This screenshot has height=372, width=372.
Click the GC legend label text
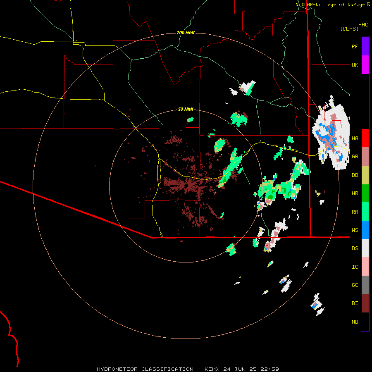tap(355, 285)
